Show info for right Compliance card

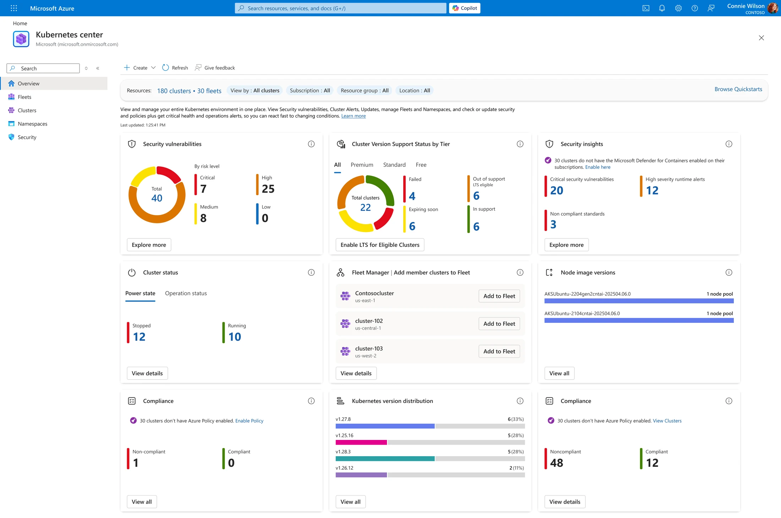click(x=729, y=401)
